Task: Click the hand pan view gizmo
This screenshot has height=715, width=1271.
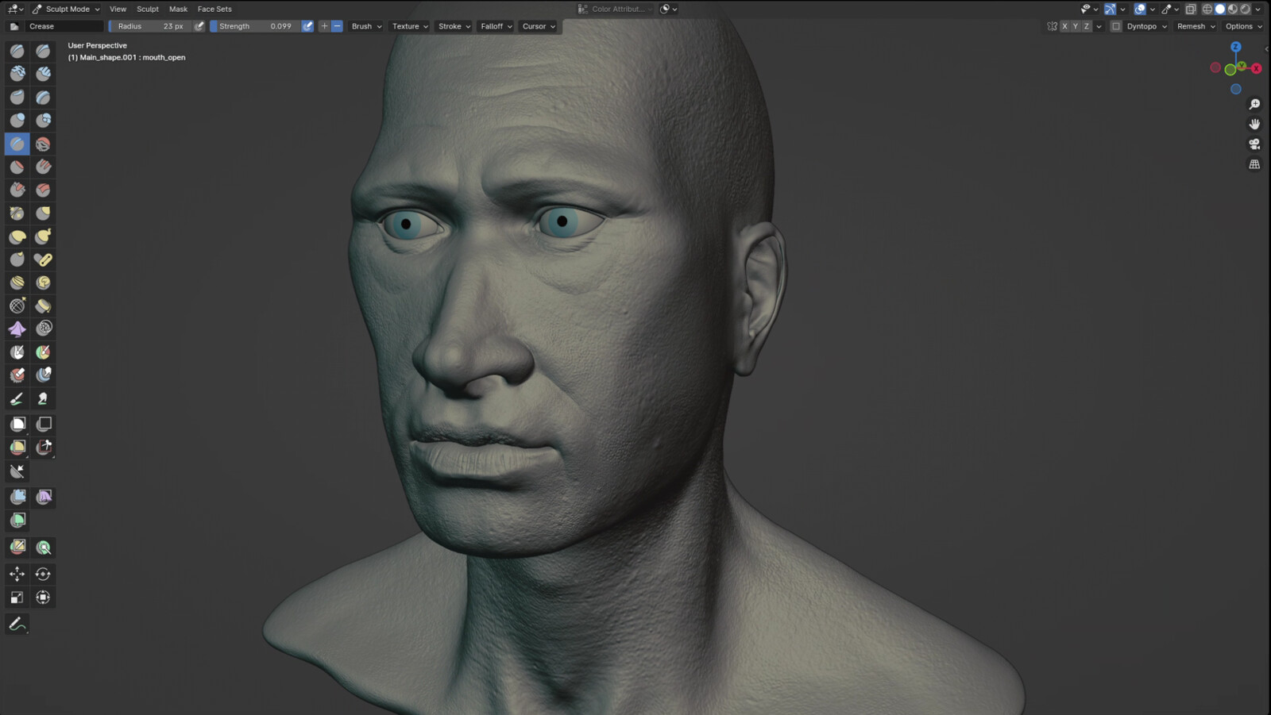Action: click(1254, 125)
